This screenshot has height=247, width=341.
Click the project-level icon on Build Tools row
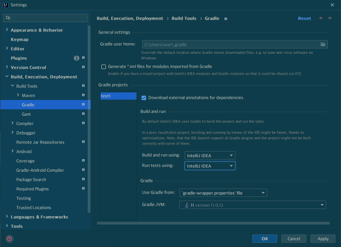coord(83,86)
